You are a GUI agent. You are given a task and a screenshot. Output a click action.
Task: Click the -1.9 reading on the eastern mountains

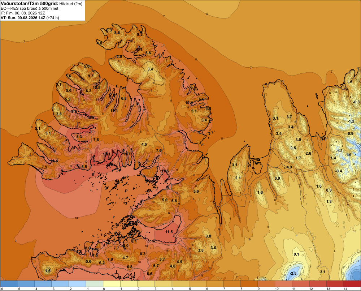(x=348, y=155)
